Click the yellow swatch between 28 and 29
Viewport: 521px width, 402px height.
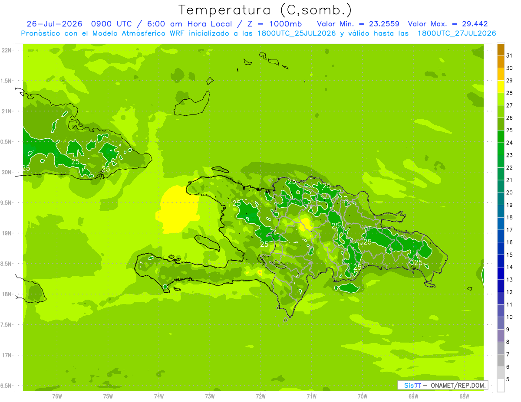[501, 87]
